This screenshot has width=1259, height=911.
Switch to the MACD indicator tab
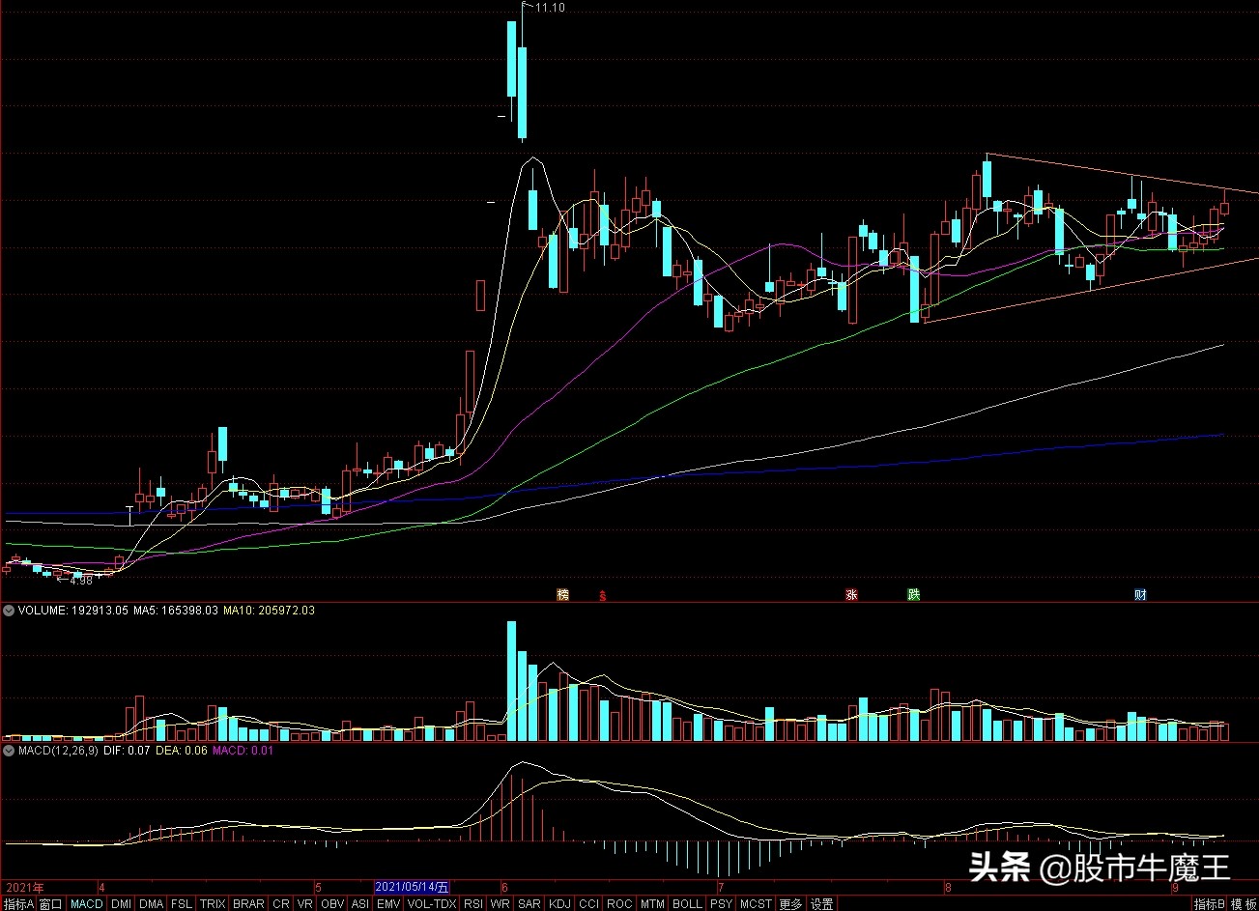pos(87,904)
